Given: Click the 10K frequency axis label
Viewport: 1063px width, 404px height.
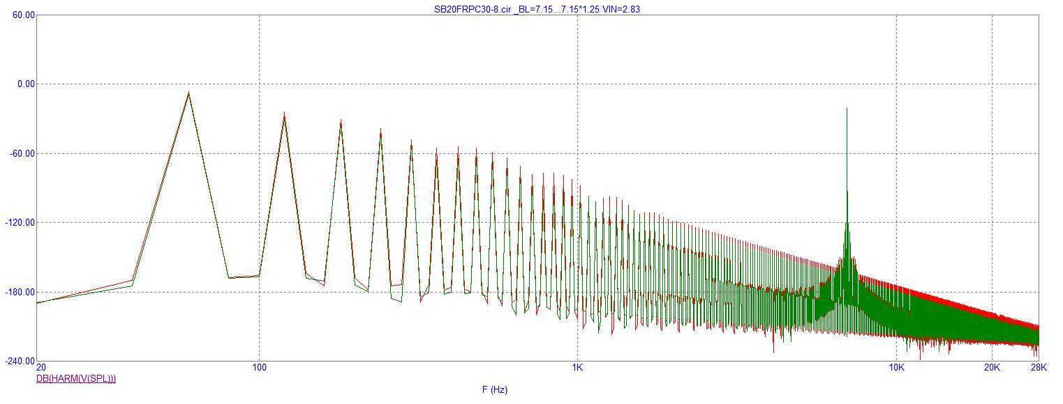Looking at the screenshot, I should (x=896, y=368).
